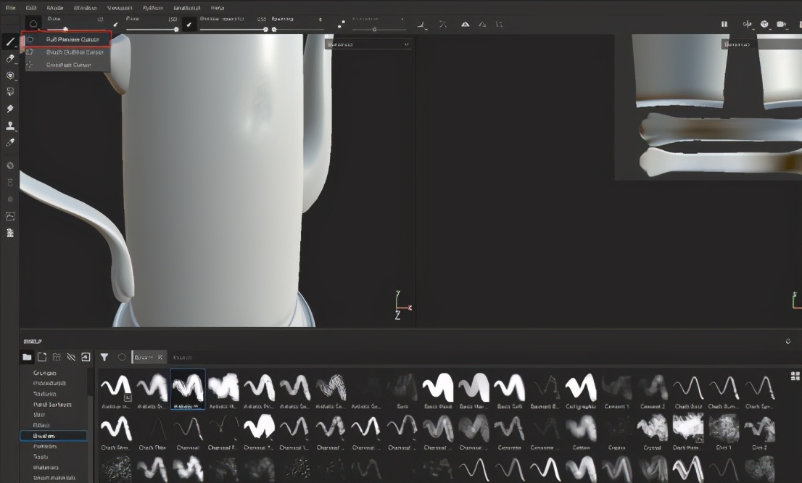Select the Material picker eyedropper
The image size is (802, 483).
click(x=9, y=142)
